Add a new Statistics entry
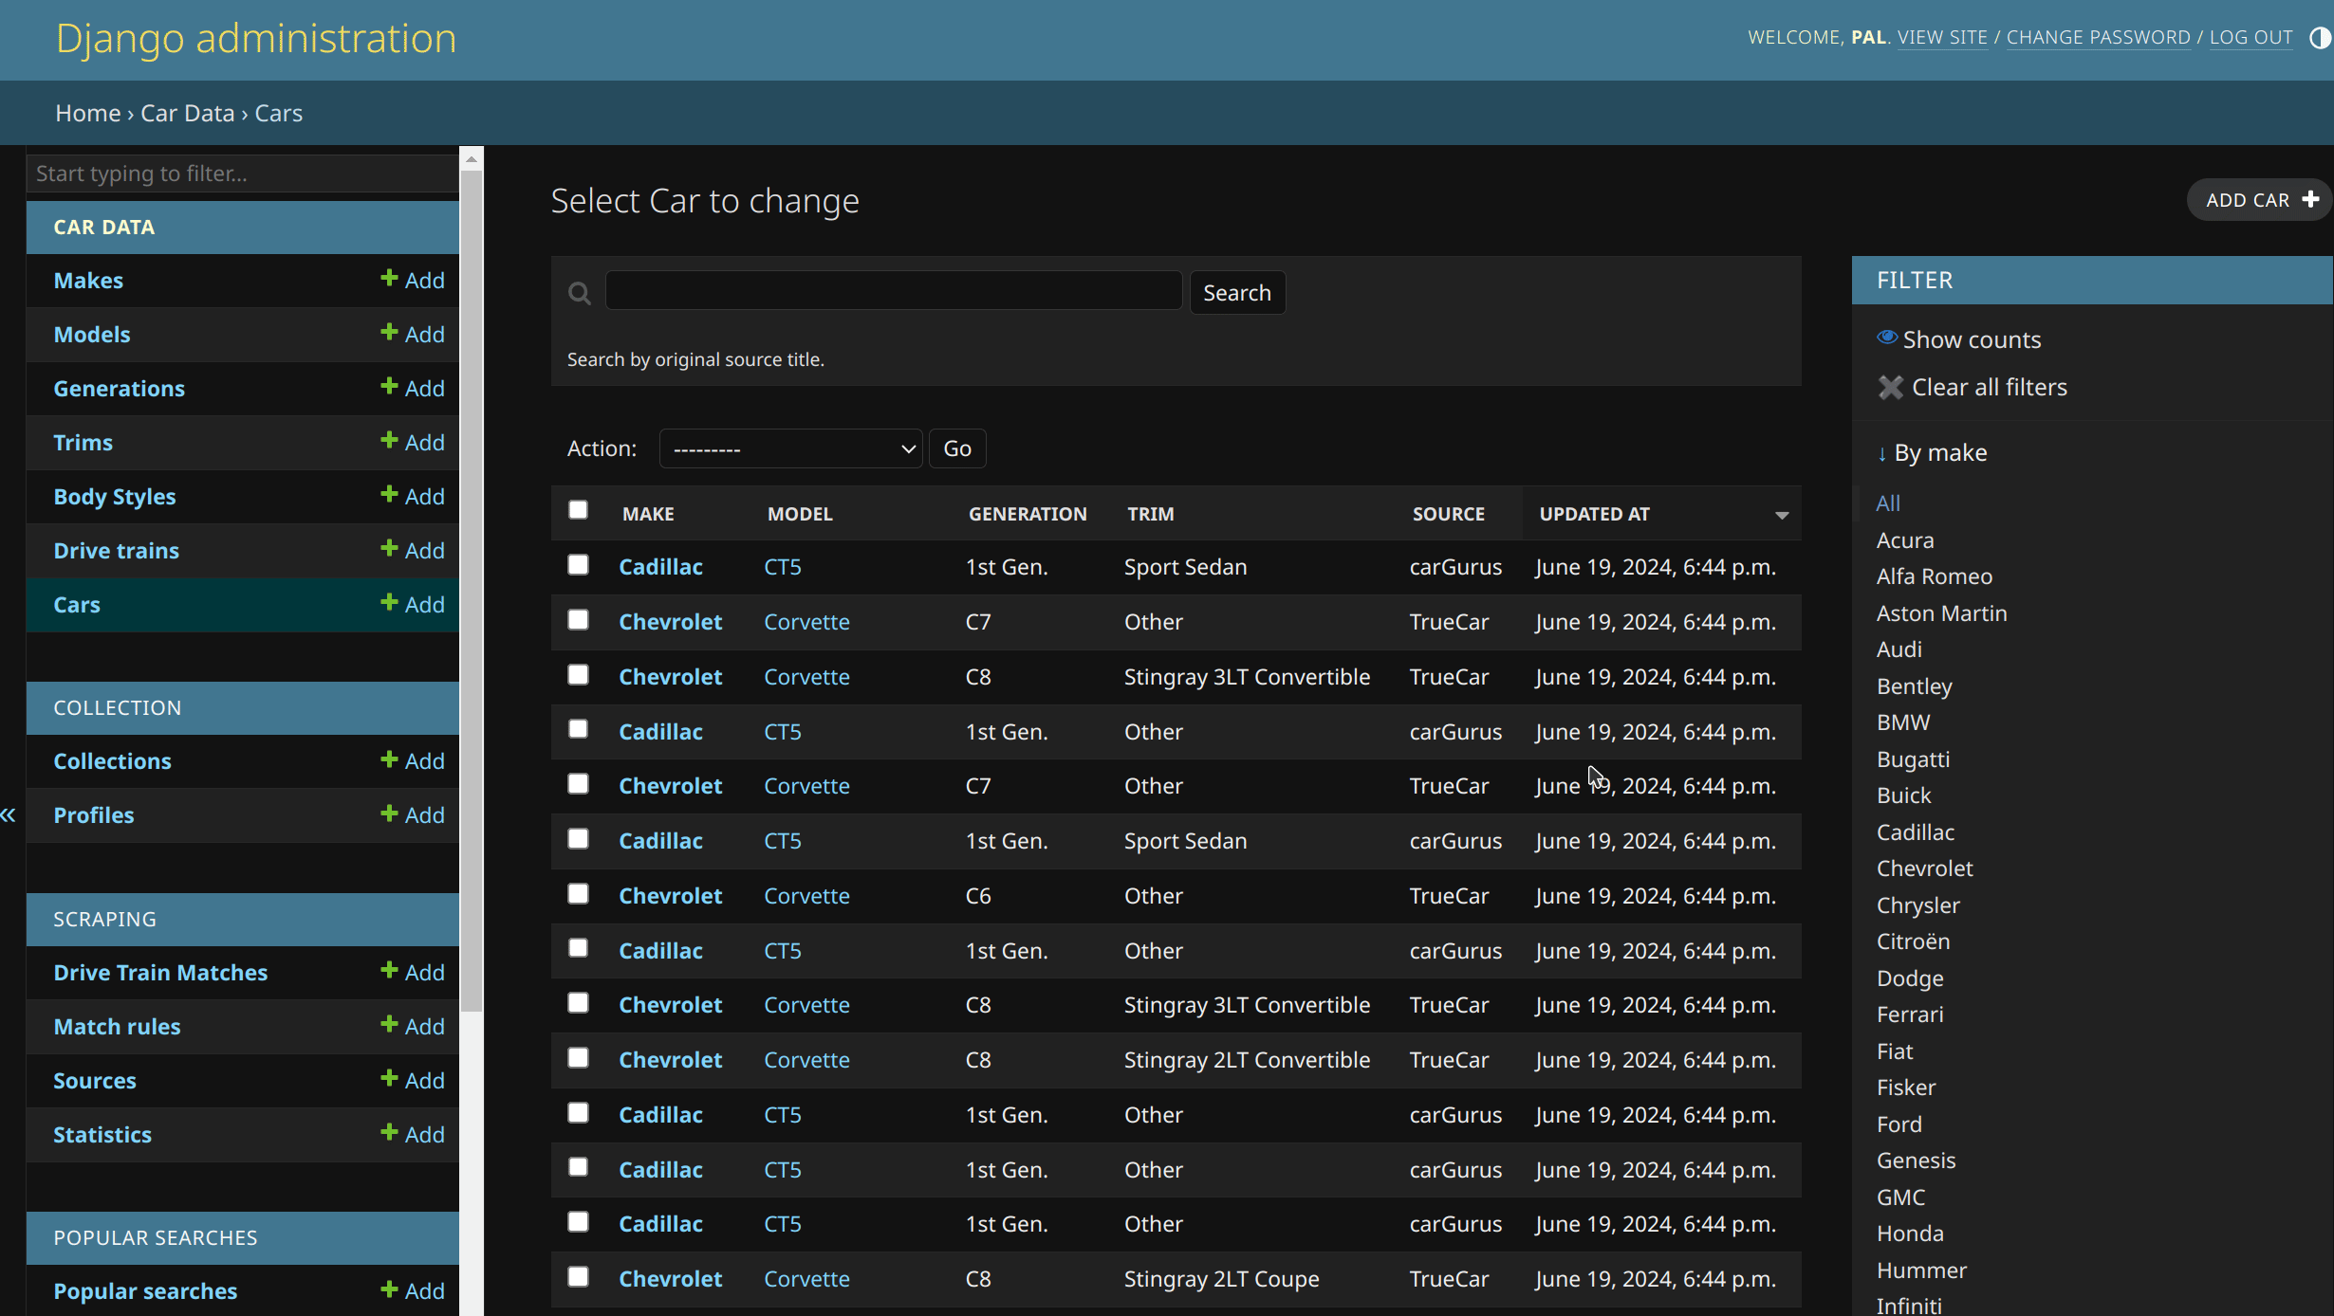Viewport: 2334px width, 1316px height. tap(413, 1134)
